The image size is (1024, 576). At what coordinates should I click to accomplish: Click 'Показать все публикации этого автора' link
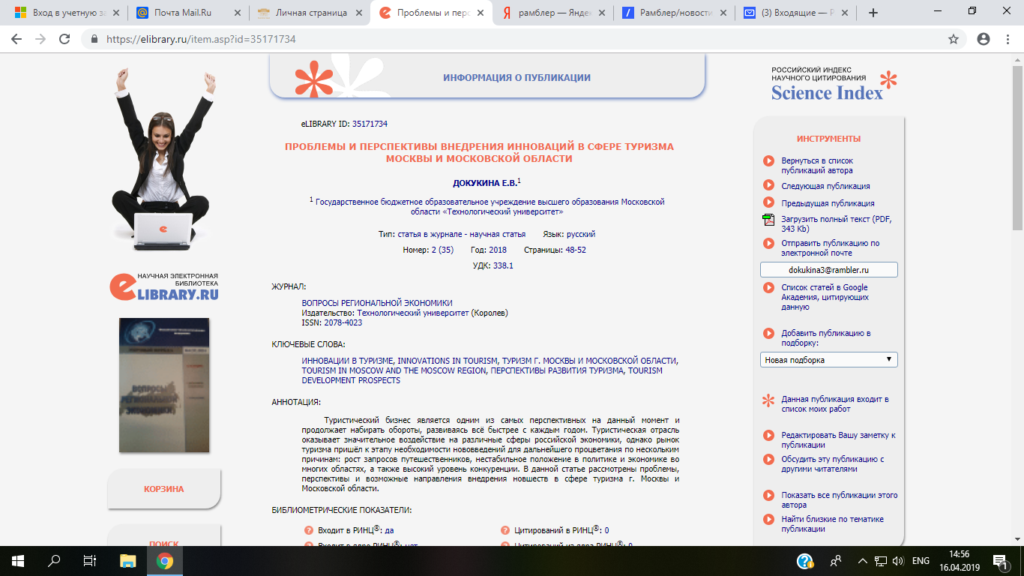(x=839, y=500)
